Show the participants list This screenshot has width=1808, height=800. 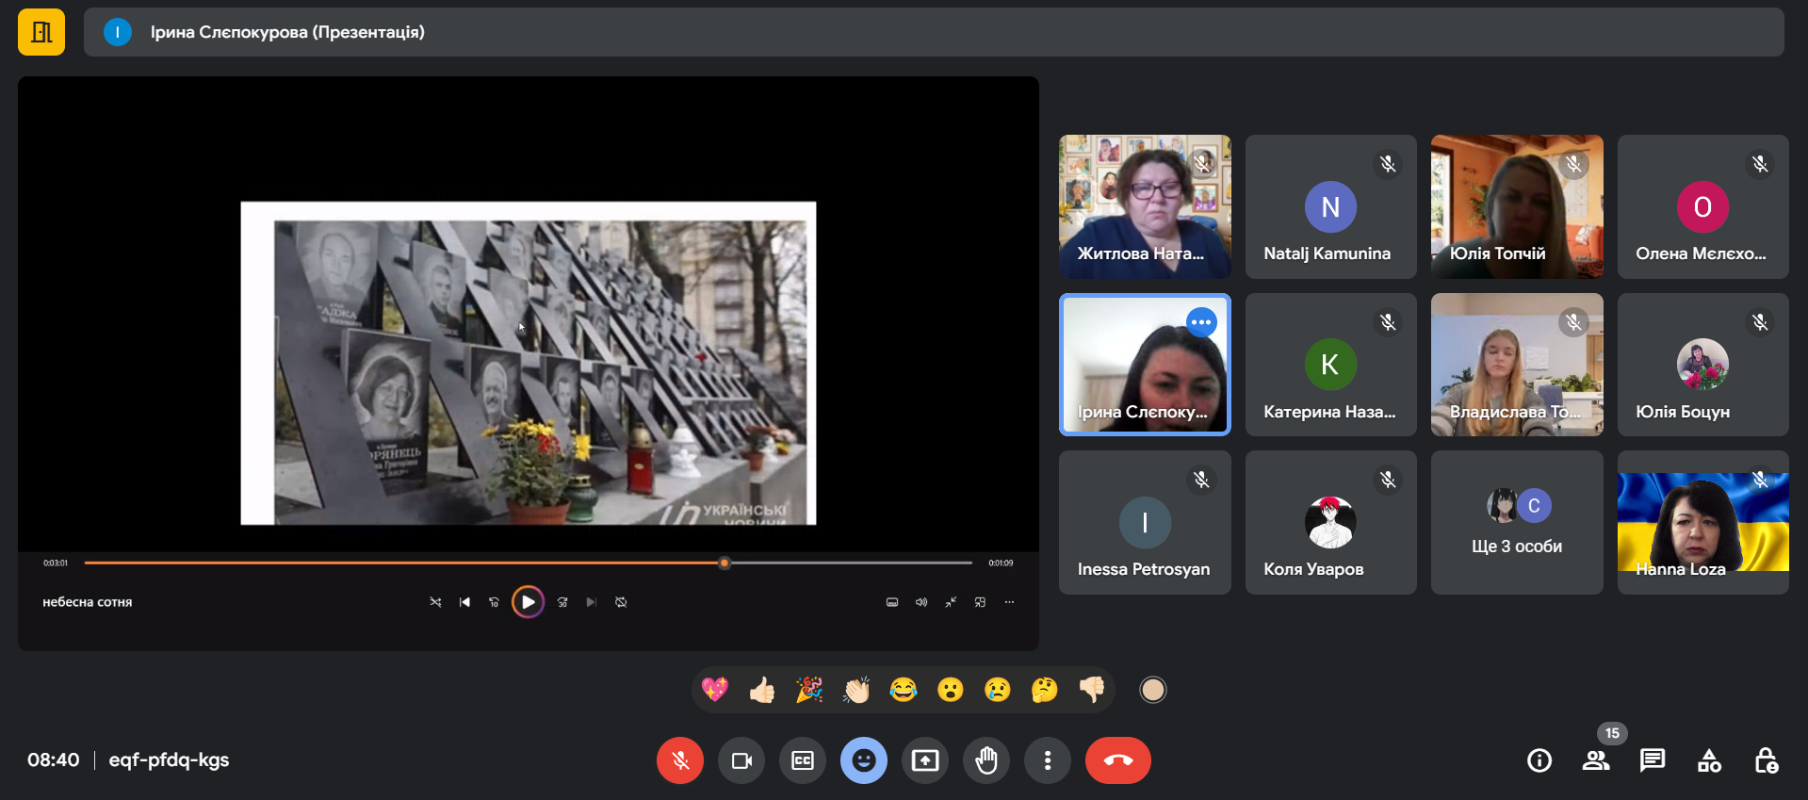coord(1595,760)
